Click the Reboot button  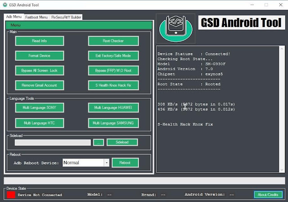pos(125,163)
